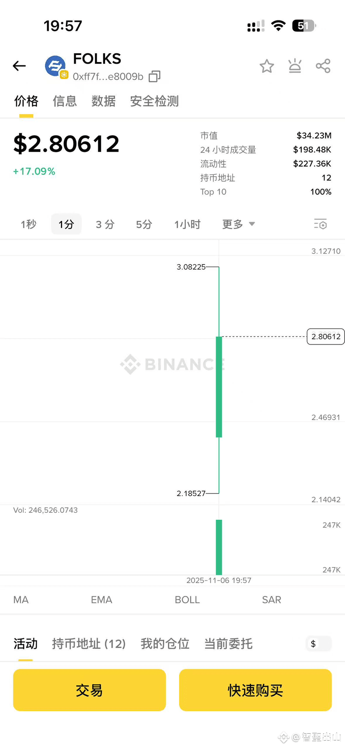Viewport: 345px width, 748px height.
Task: Copy the contract address icon
Action: tap(155, 76)
